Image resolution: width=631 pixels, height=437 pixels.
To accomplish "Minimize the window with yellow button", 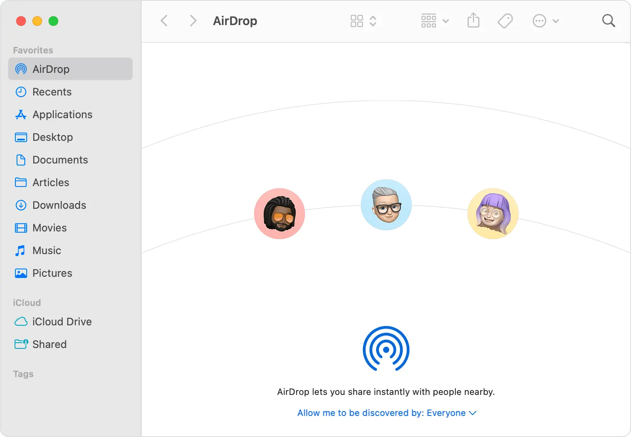I will (37, 21).
